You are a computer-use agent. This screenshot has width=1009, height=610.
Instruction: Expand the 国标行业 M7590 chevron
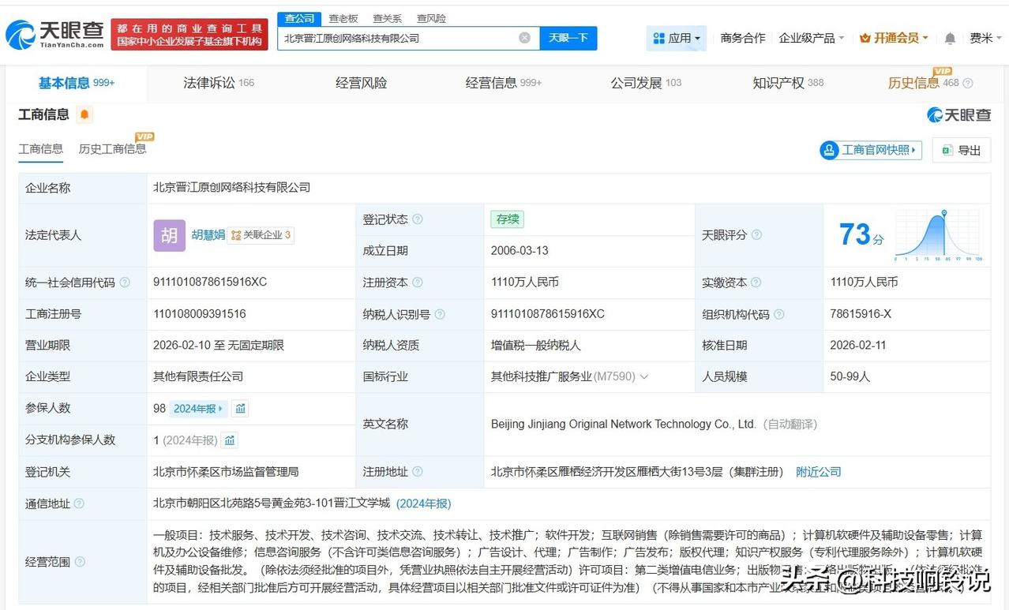(x=644, y=377)
